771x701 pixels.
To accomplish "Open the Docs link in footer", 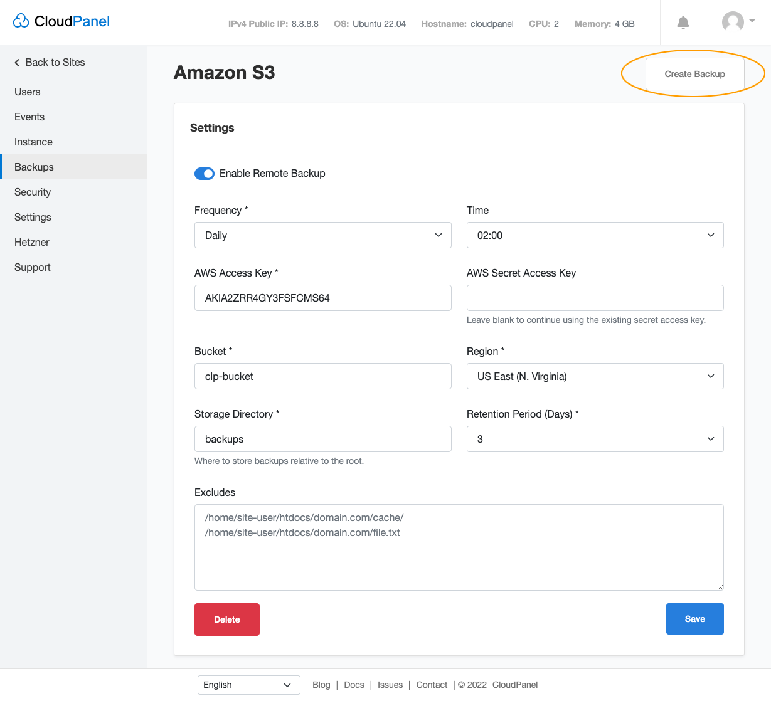I will (354, 685).
